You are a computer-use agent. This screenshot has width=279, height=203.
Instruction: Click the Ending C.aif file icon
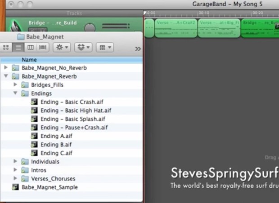[34, 153]
